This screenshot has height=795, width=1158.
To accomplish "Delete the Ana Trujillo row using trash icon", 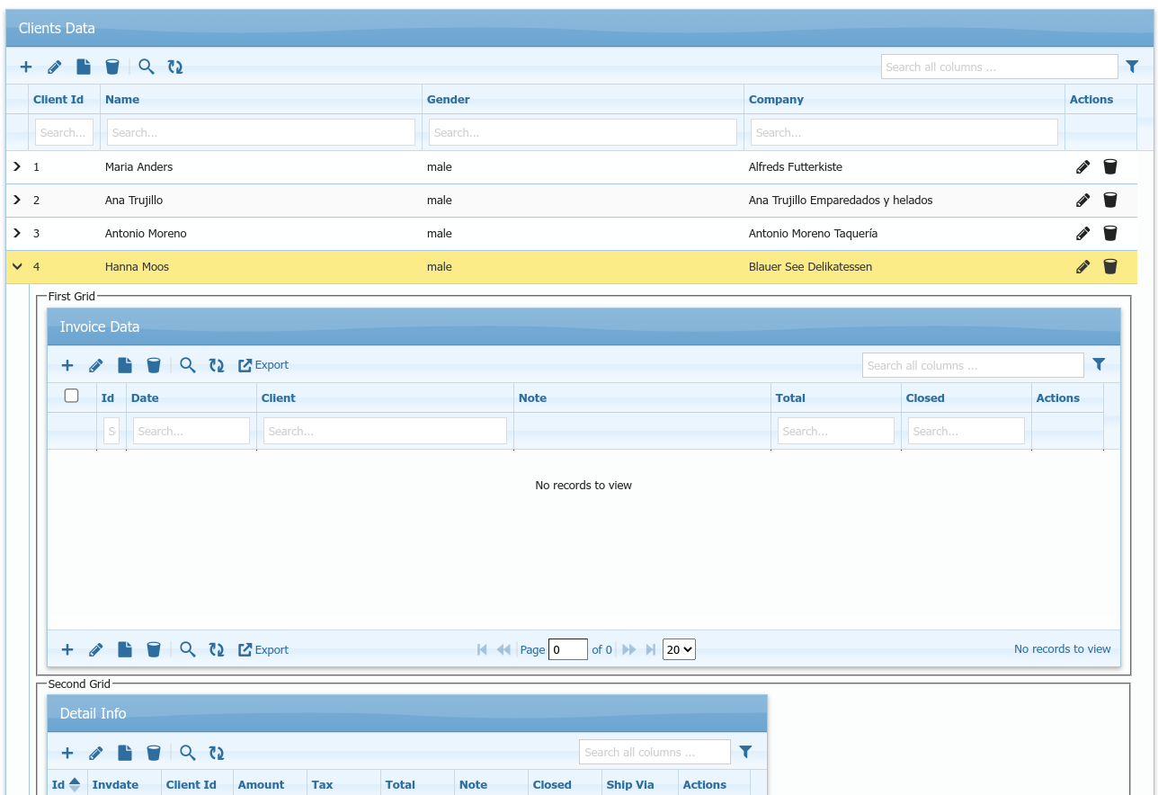I will [1110, 200].
